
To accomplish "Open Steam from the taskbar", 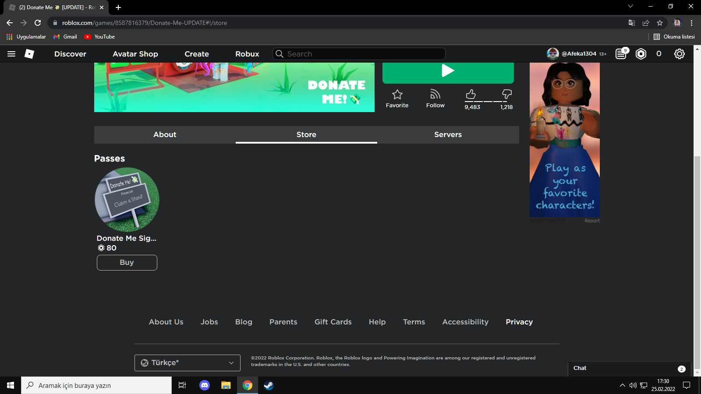I will click(269, 385).
